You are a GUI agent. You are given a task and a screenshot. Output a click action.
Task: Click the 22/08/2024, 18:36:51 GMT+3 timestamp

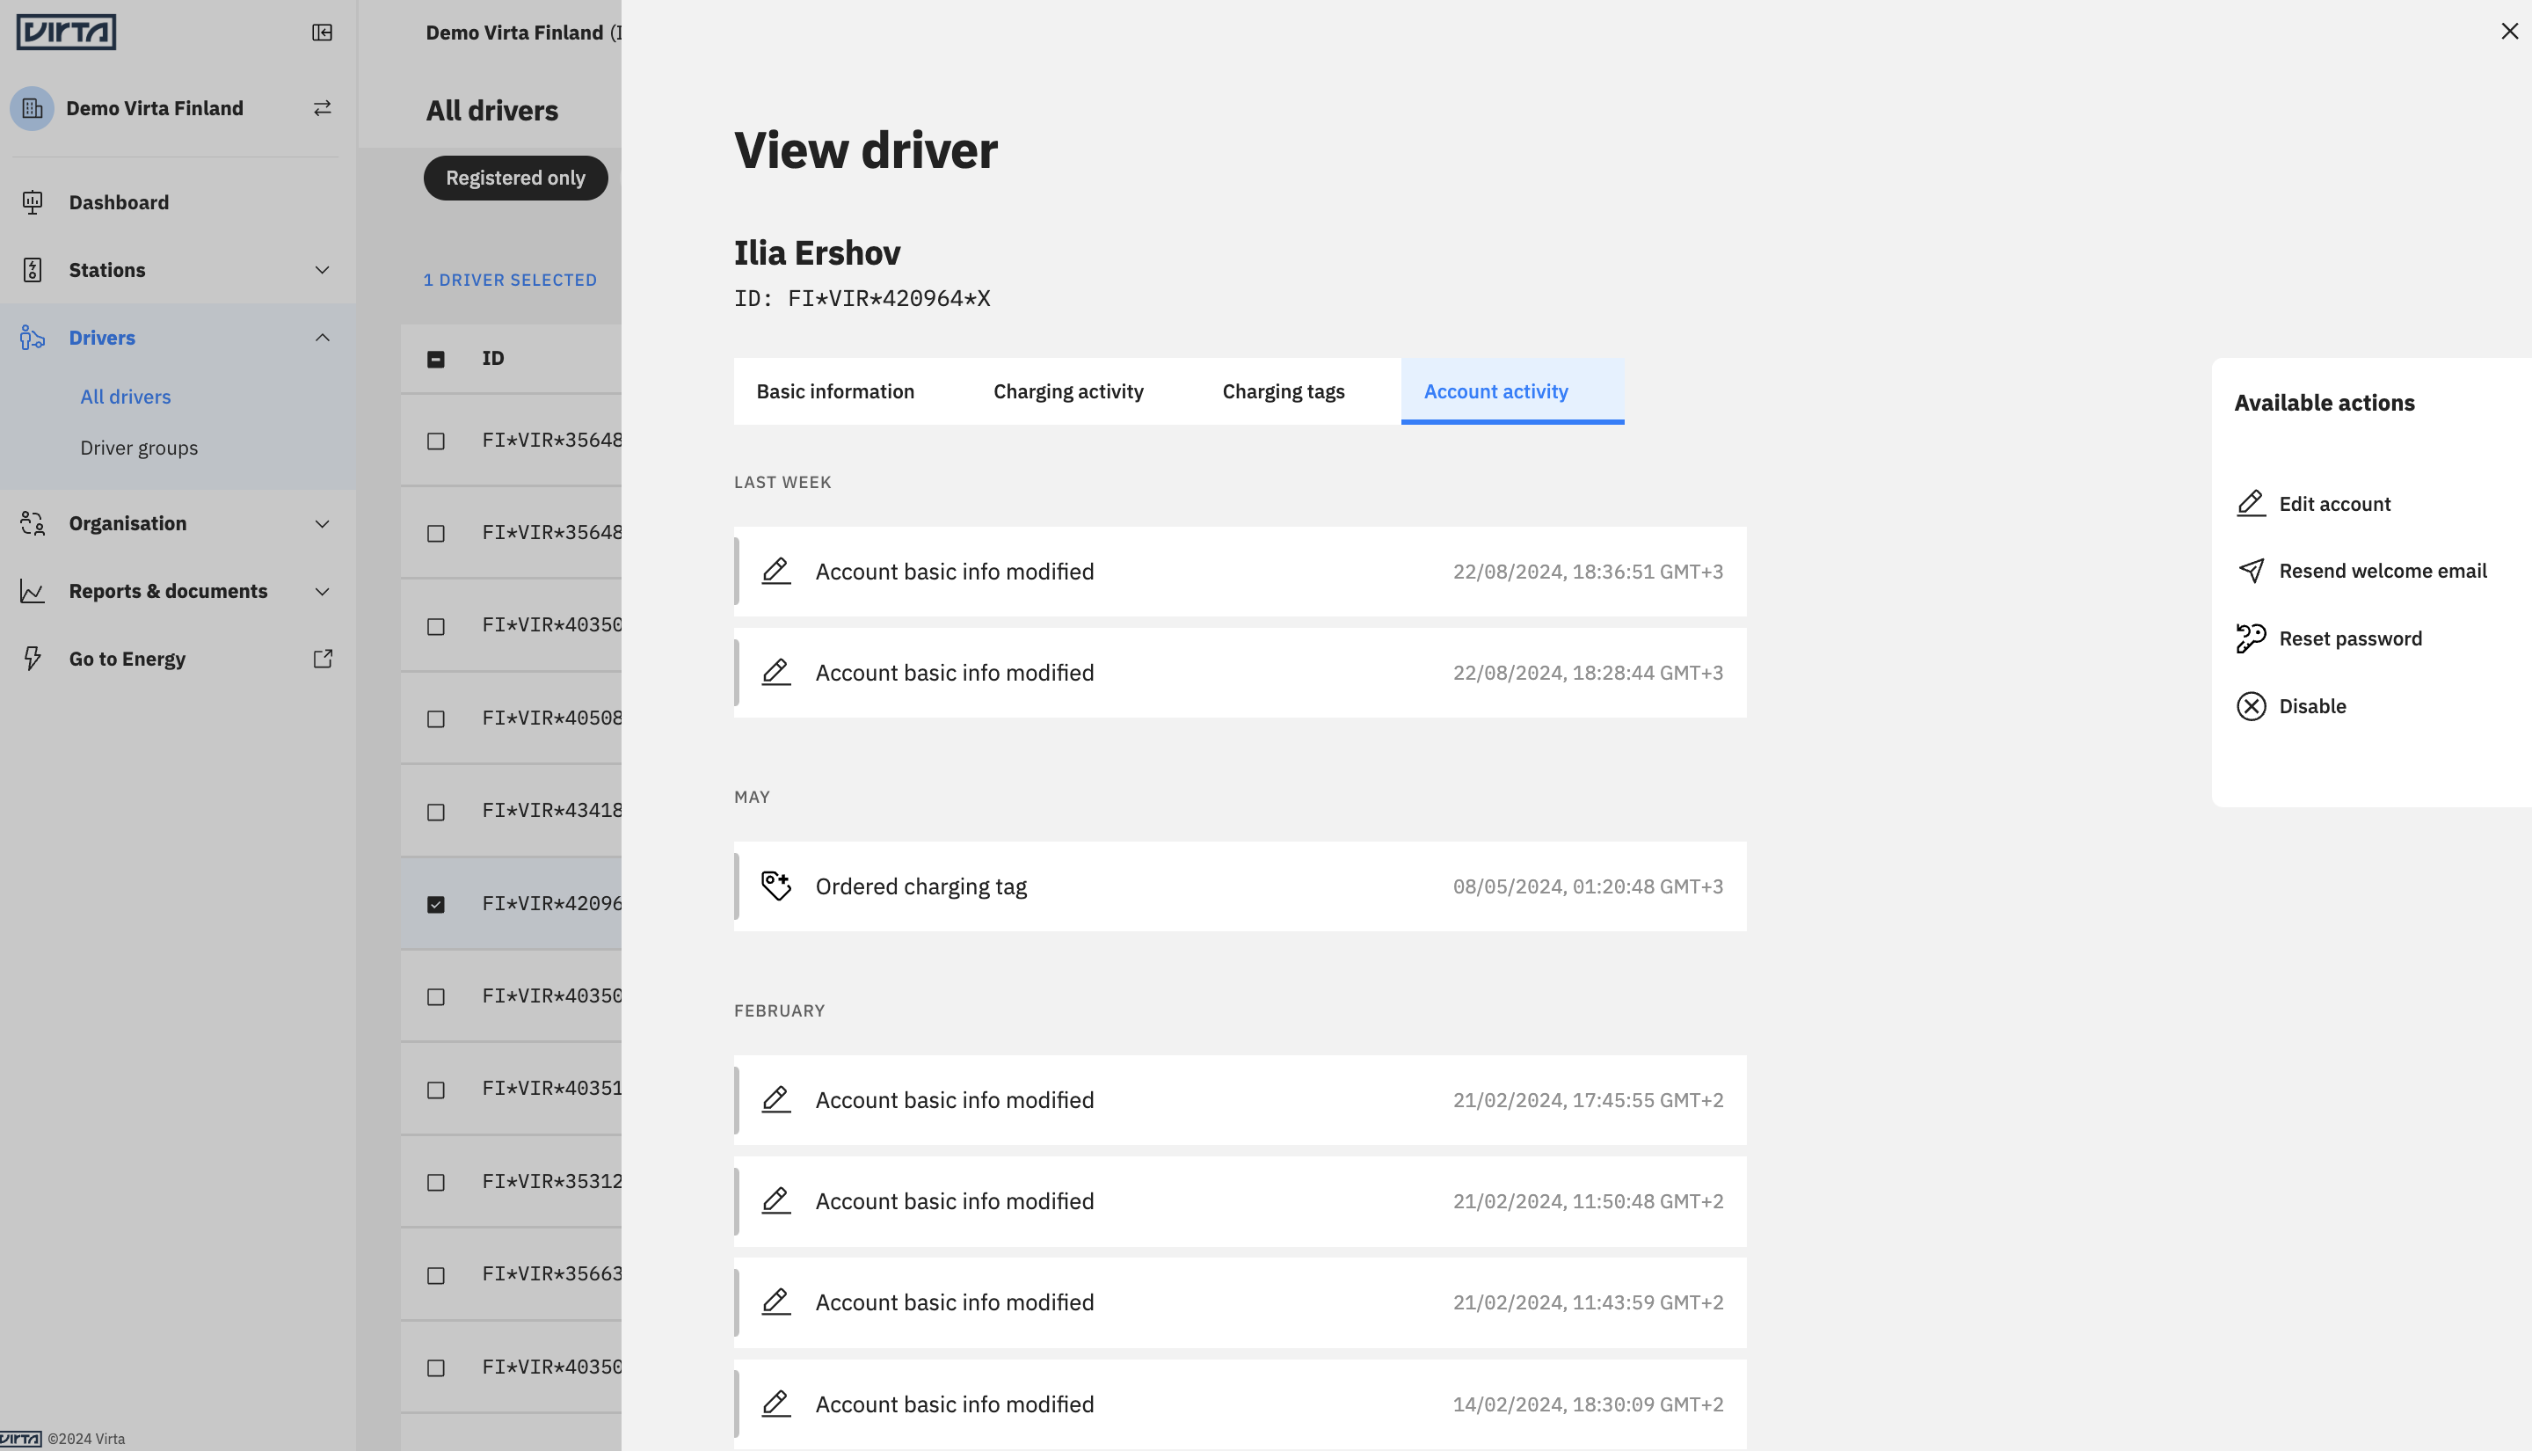coord(1588,571)
